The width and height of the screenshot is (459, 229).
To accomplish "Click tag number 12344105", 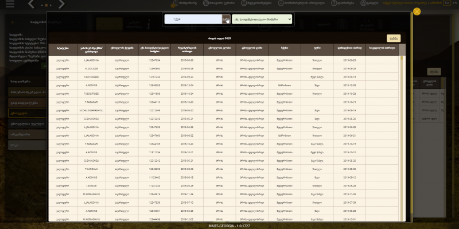I will 154,144.
